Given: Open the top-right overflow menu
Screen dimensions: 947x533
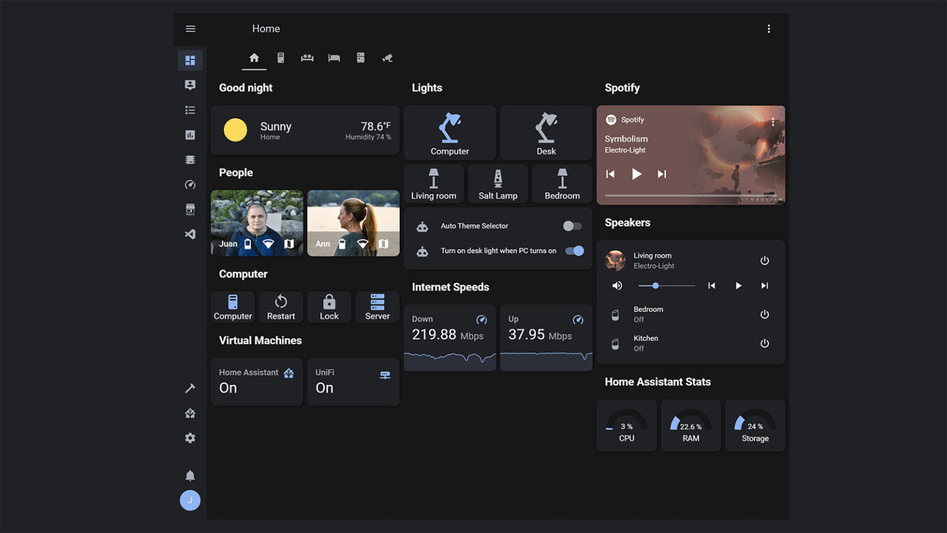Looking at the screenshot, I should pyautogui.click(x=769, y=28).
